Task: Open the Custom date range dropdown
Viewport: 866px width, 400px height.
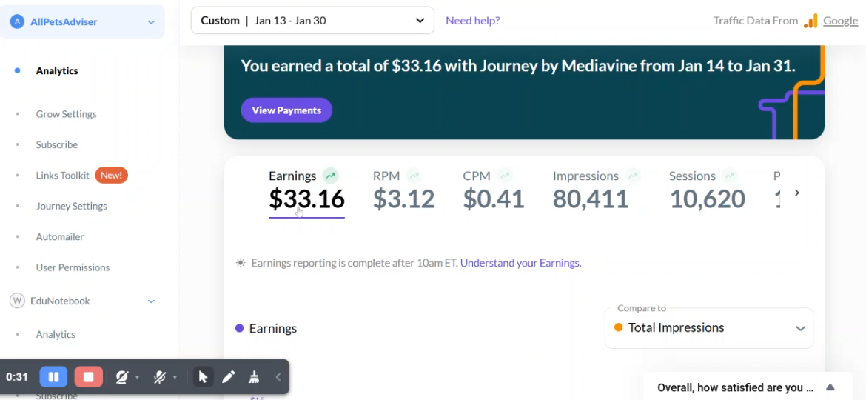Action: pyautogui.click(x=312, y=21)
